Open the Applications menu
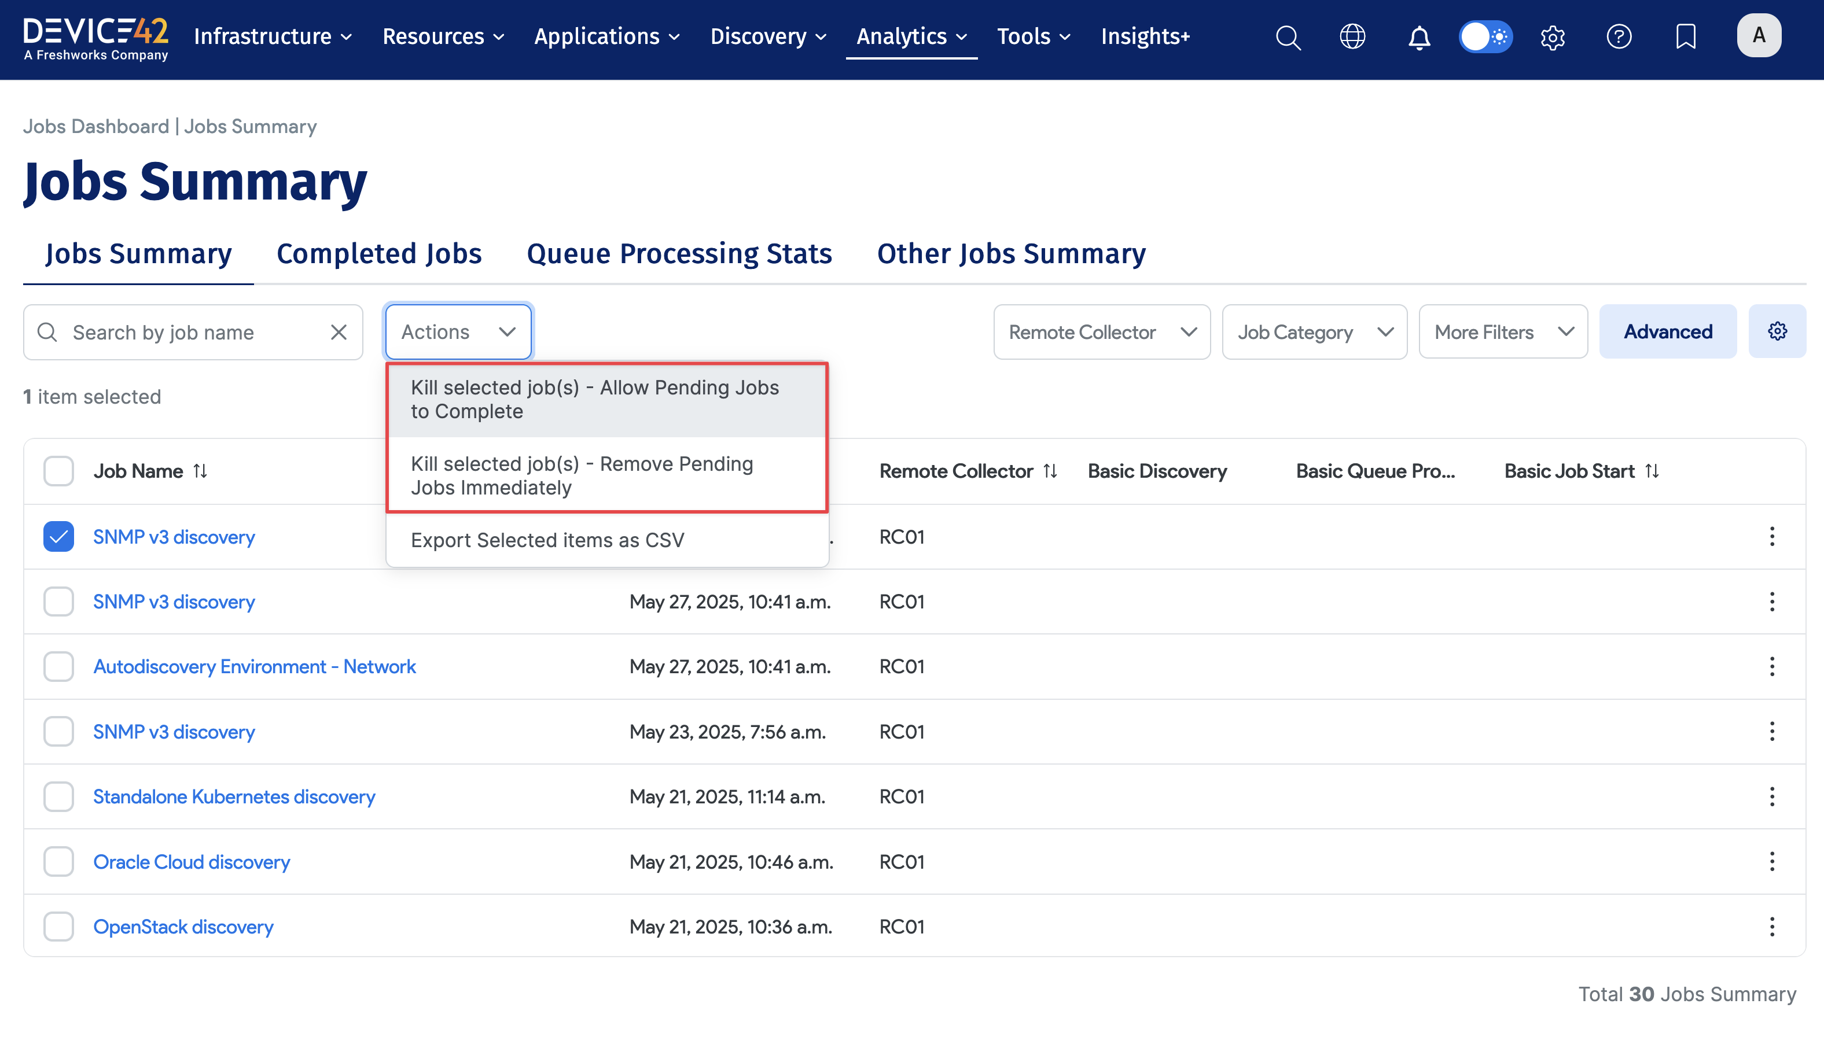 tap(606, 36)
